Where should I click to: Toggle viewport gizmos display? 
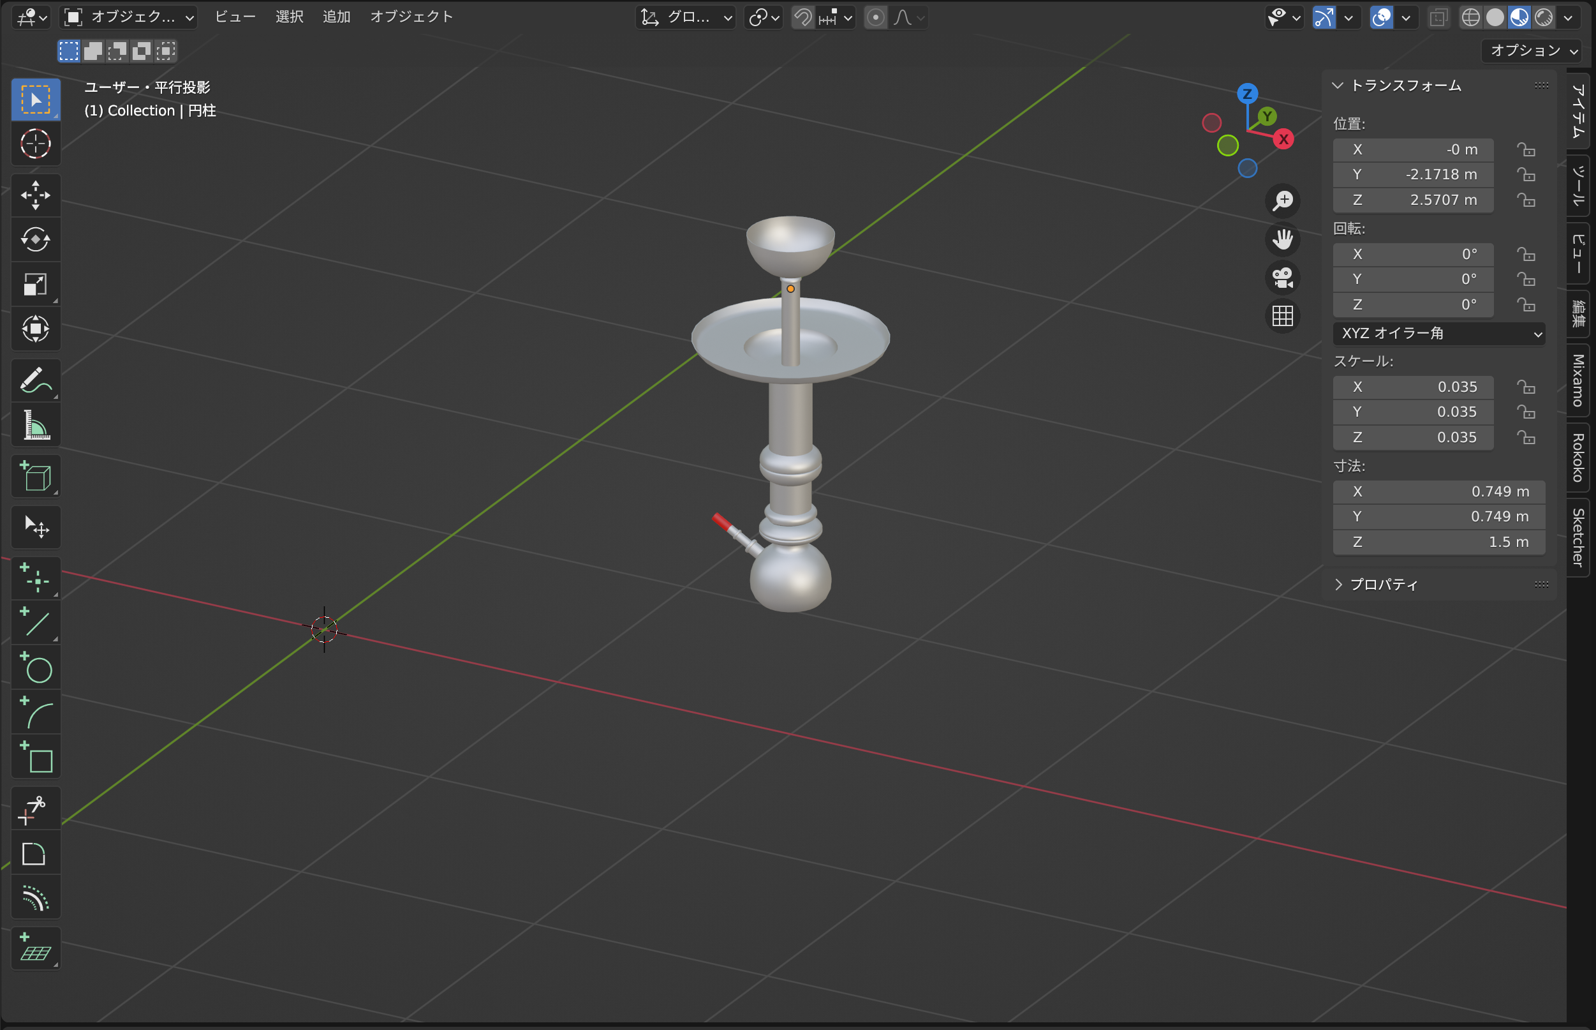pos(1324,17)
